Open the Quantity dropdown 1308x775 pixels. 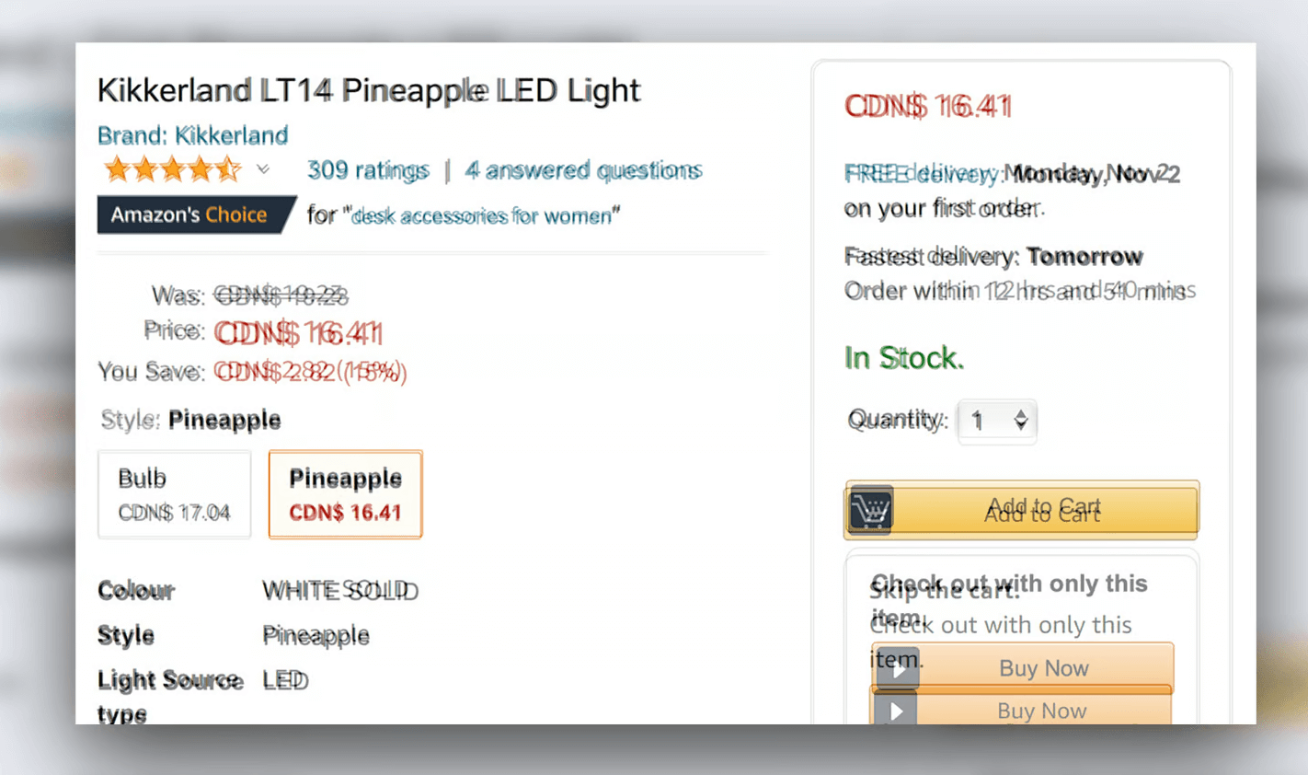995,422
